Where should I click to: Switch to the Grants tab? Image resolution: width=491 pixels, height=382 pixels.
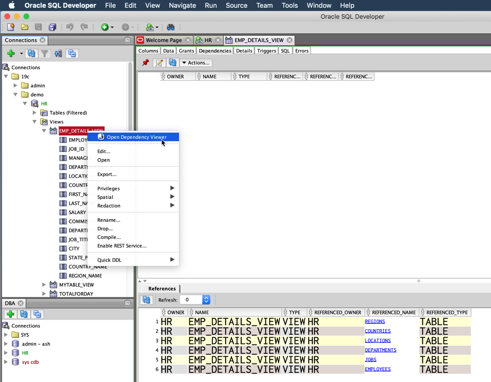(x=186, y=51)
